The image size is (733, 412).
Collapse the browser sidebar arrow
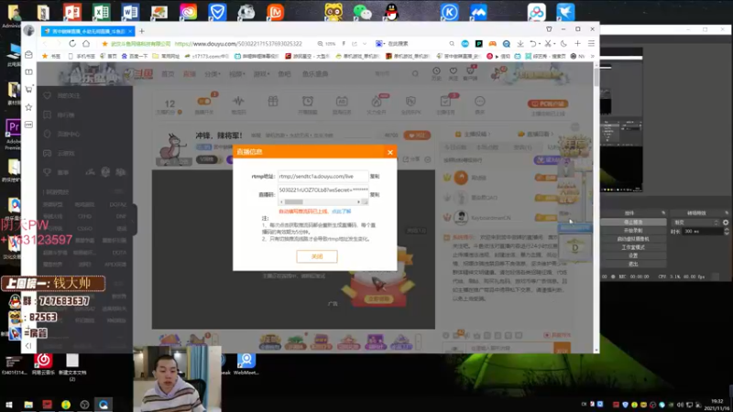pyautogui.click(x=28, y=346)
